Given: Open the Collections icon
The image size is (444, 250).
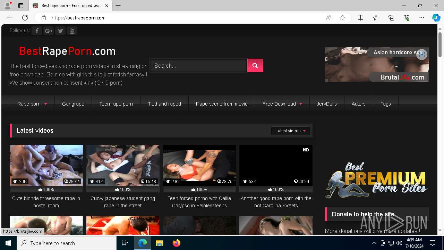Looking at the screenshot, I should (x=391, y=18).
